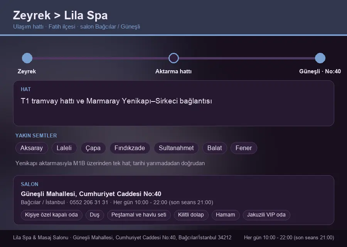Open the Balat neighborhood chip
Screen dimensions: 347x247
coord(215,148)
